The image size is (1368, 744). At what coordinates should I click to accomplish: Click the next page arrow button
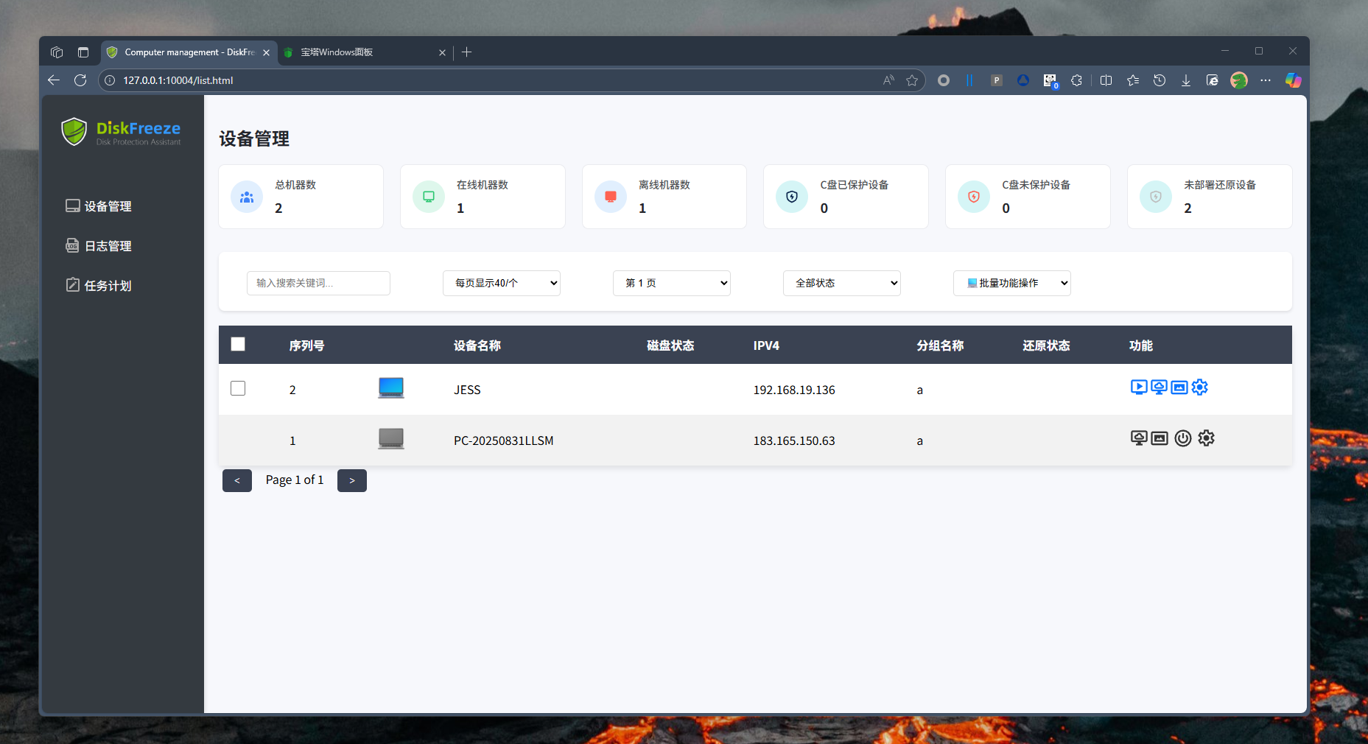coord(351,480)
